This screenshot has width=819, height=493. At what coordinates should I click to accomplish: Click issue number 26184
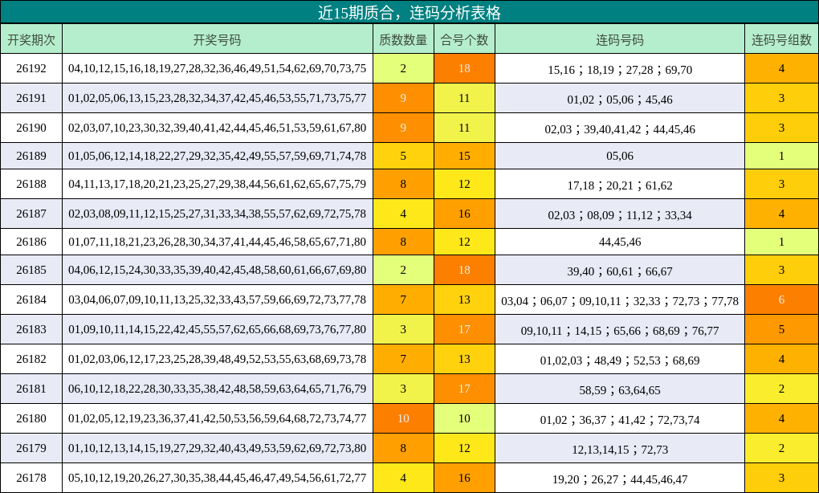tap(31, 299)
